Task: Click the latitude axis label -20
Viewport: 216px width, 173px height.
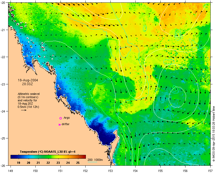Action: (3, 3)
